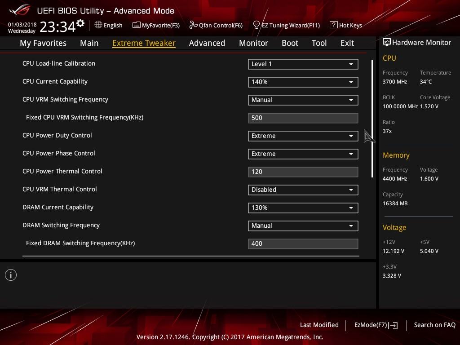Click Search on FAQ link

click(x=435, y=325)
